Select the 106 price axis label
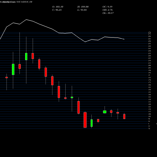Screen dimensions: 157x157 149,114
